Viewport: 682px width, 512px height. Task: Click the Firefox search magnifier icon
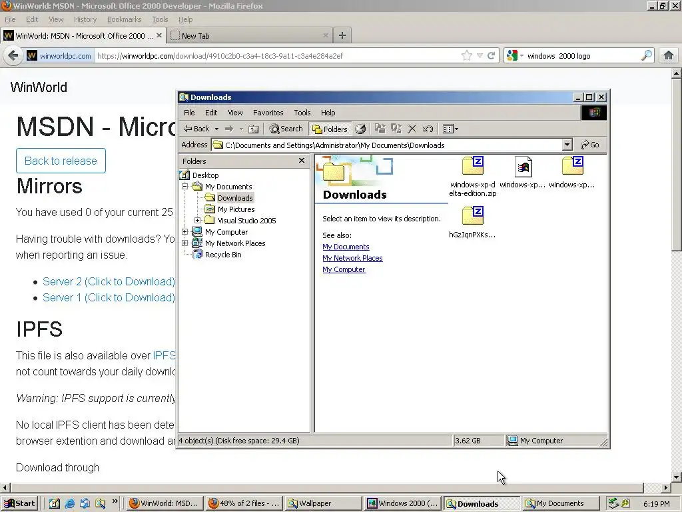click(x=647, y=56)
